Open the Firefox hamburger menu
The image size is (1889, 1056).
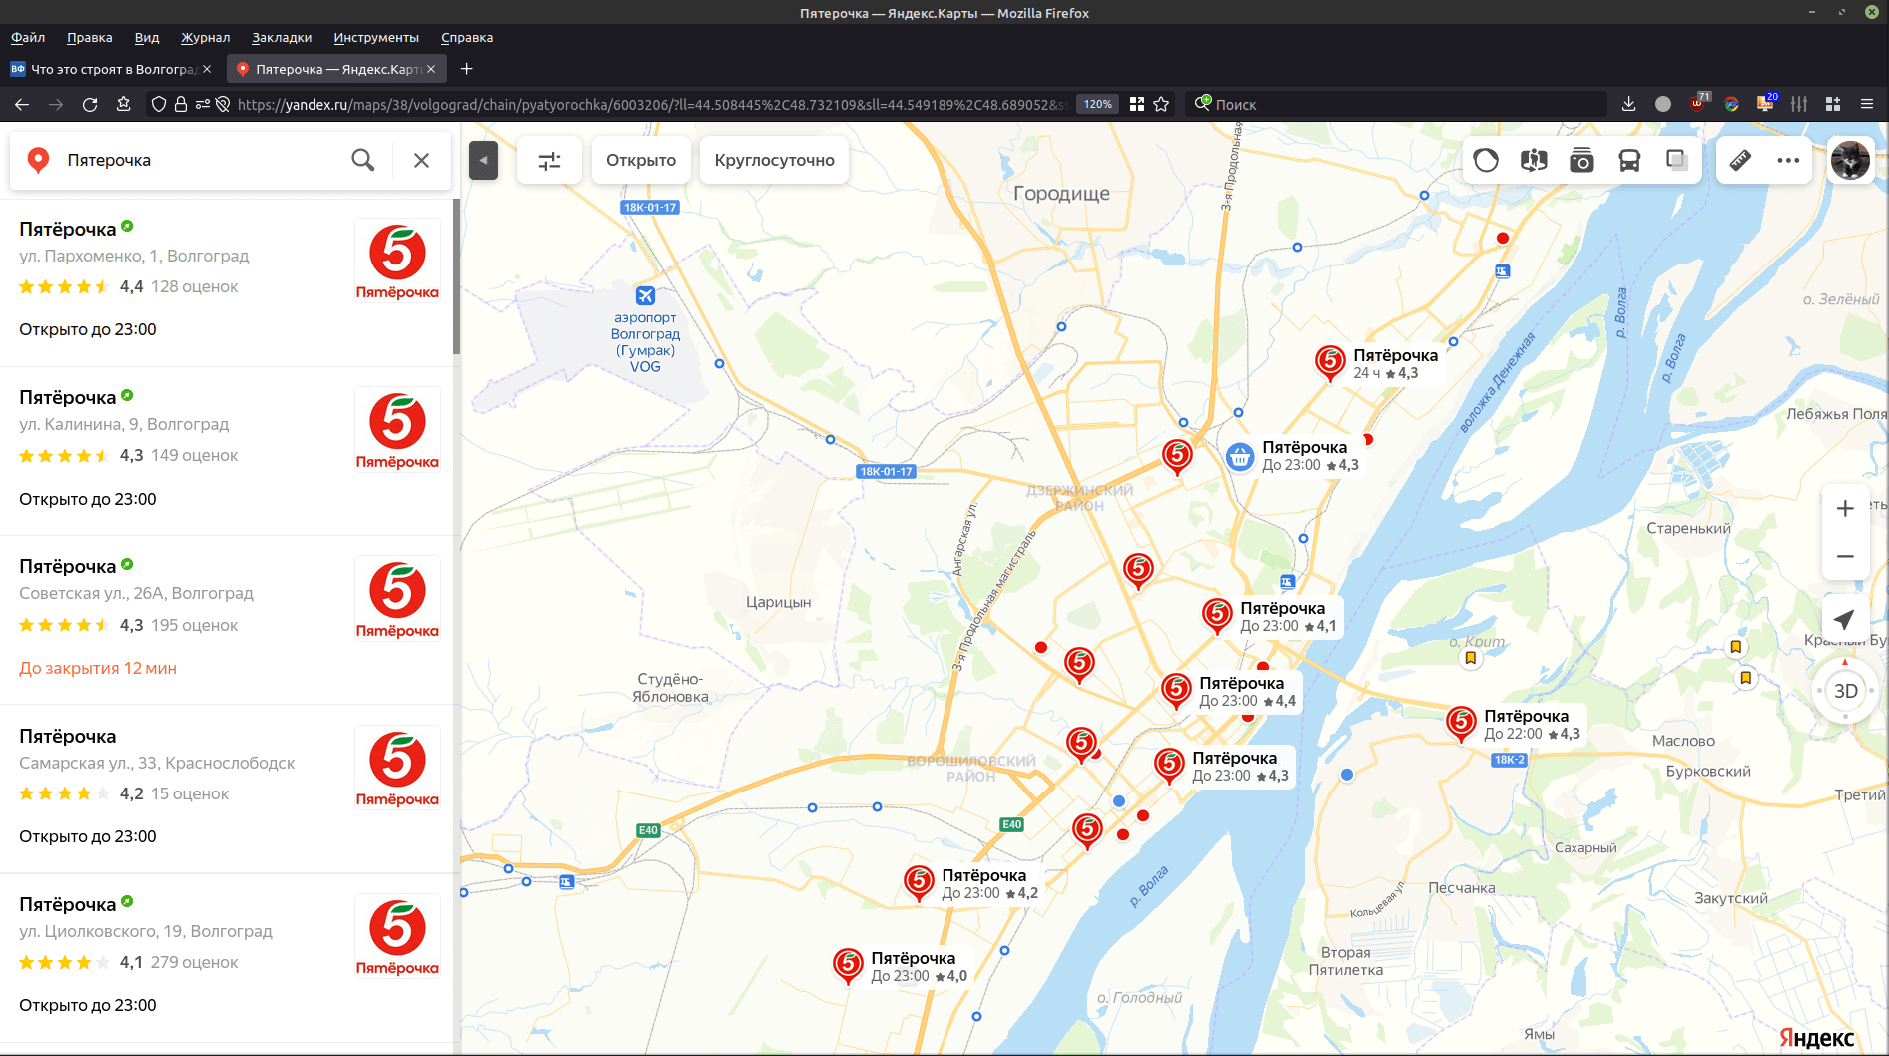tap(1866, 104)
